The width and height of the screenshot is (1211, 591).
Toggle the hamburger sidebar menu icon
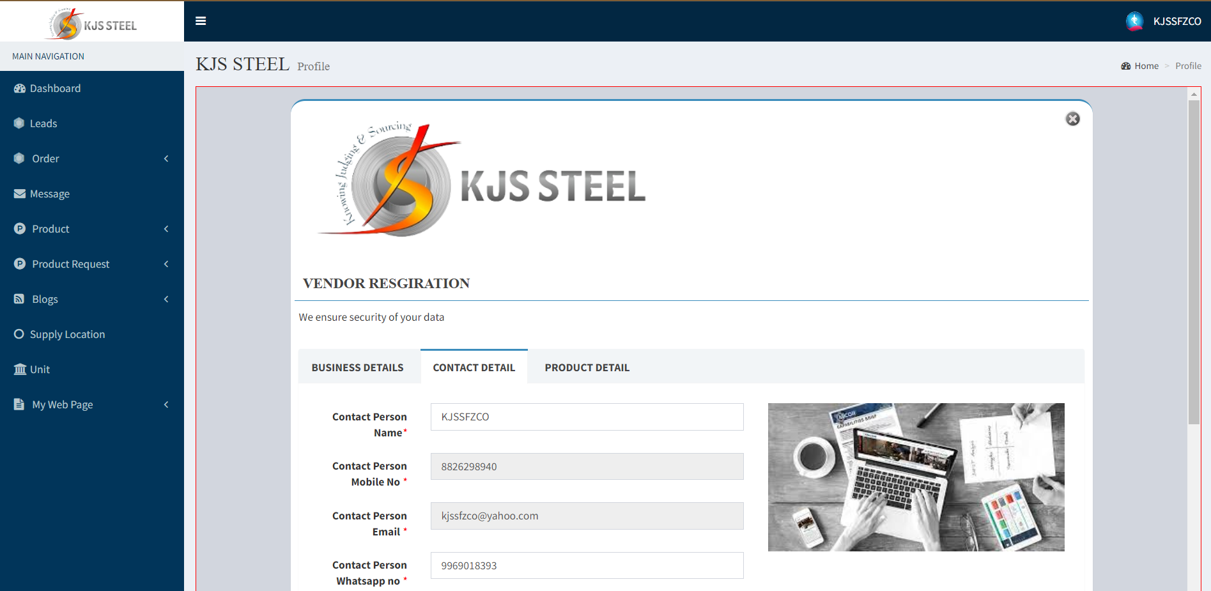(201, 21)
